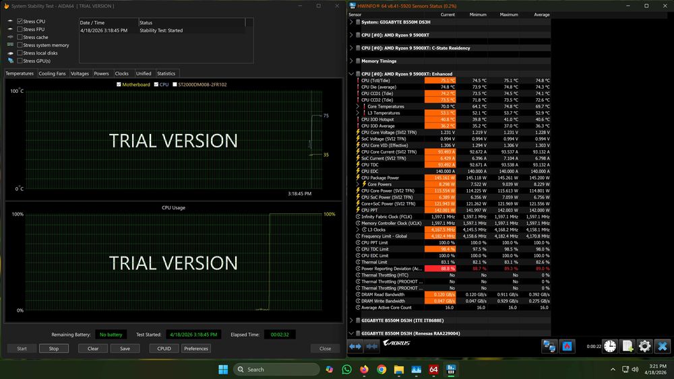This screenshot has height=379, width=674.
Task: Expand System: GIGABYTE B550M DS3H group
Action: [x=351, y=22]
